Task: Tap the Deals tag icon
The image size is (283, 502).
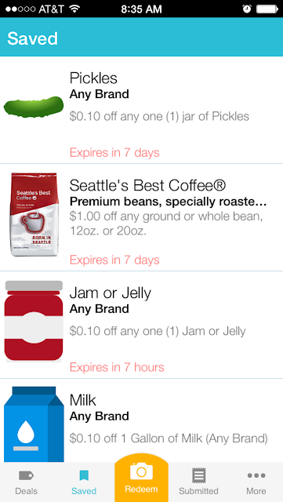Action: (26, 476)
